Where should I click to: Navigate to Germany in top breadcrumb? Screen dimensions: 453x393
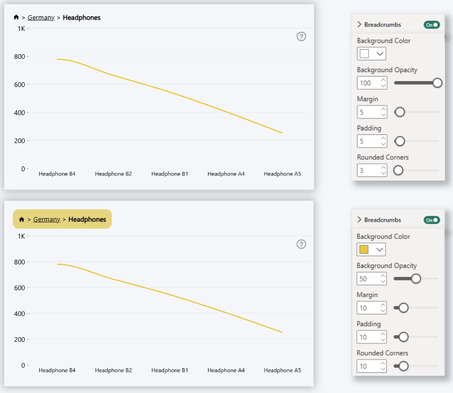pos(41,18)
